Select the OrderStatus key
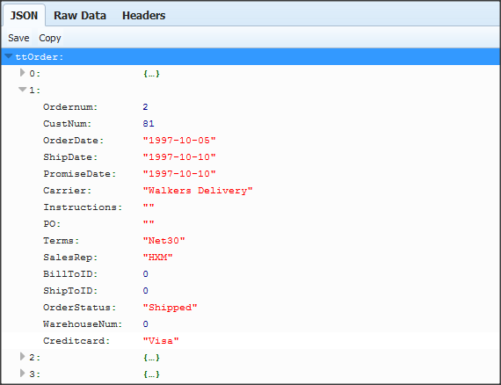This screenshot has width=501, height=385. 80,308
